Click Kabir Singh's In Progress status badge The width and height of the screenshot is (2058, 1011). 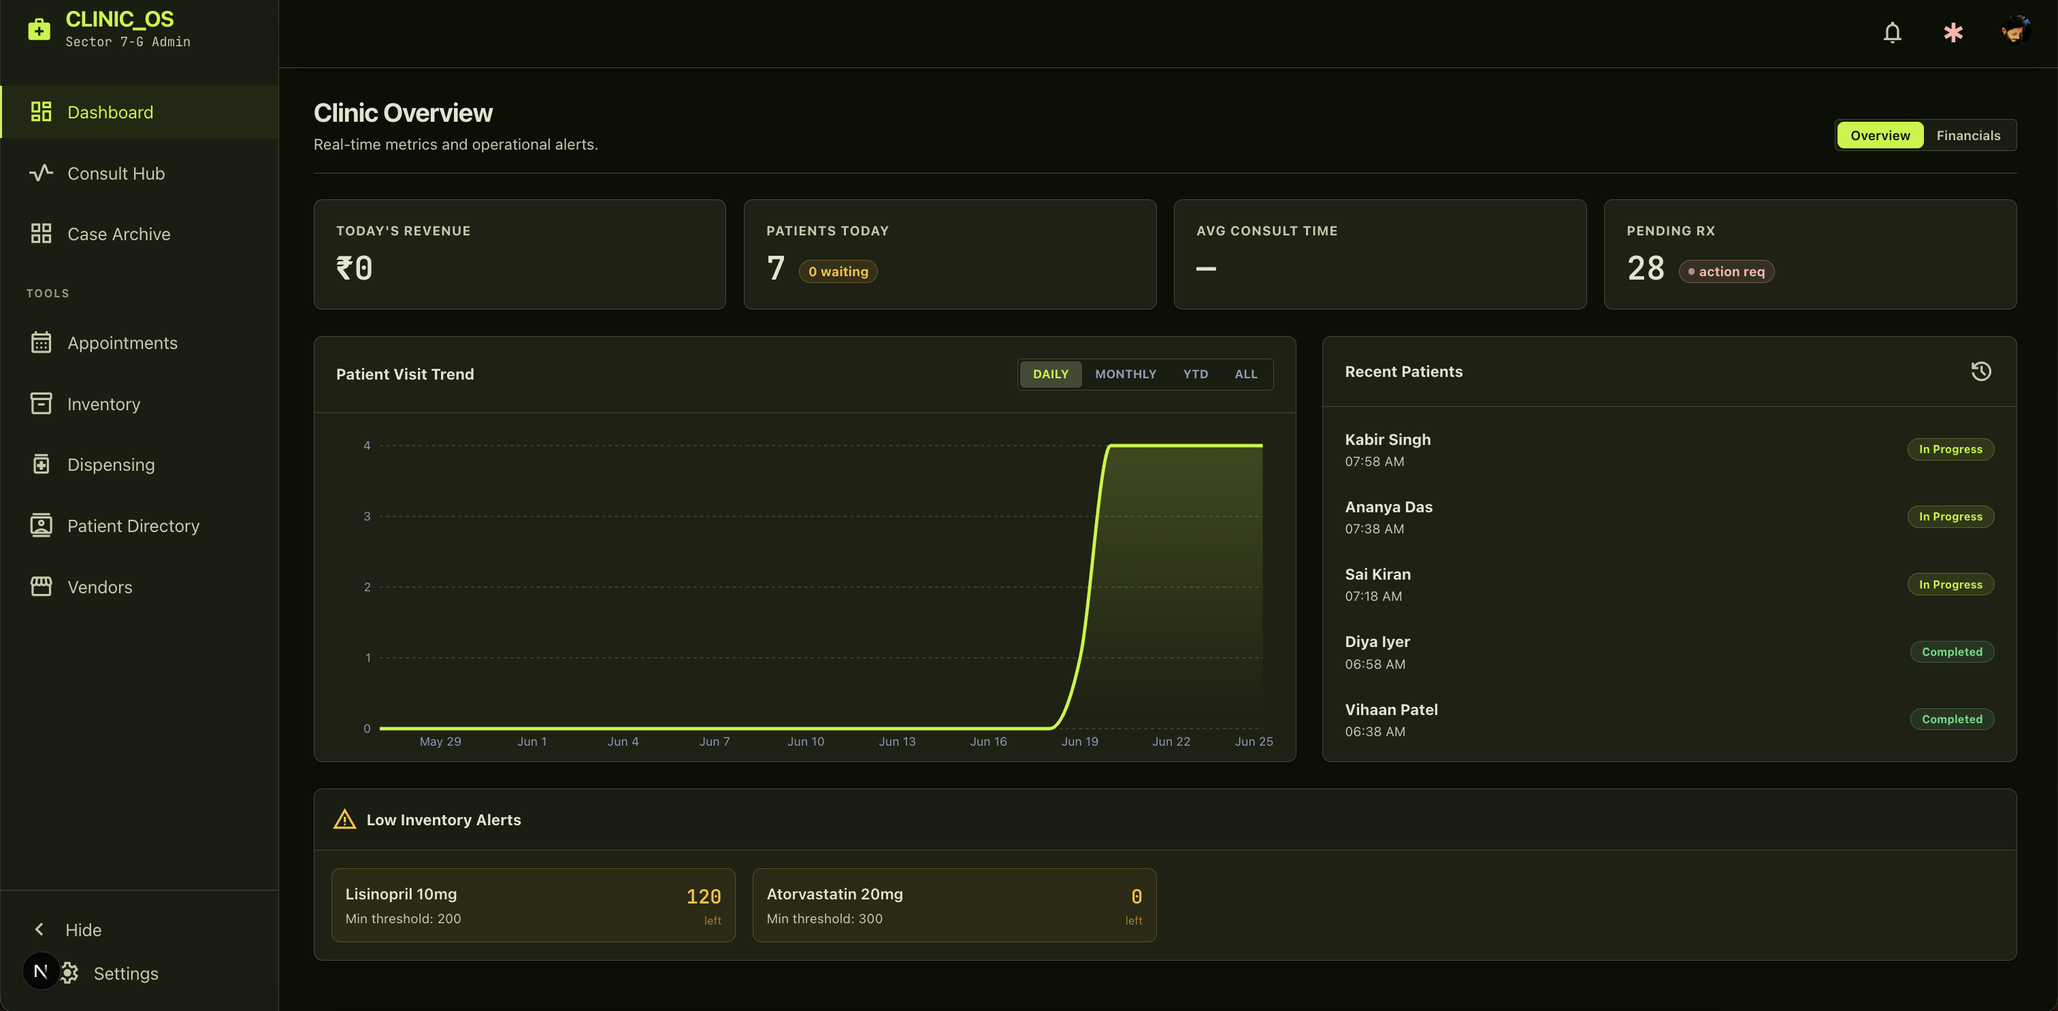tap(1950, 449)
